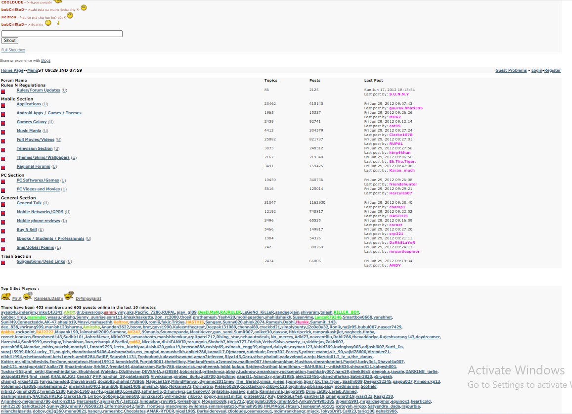Click the red icon beside Suggestions/Dead Links
The image size is (572, 414).
(3, 263)
